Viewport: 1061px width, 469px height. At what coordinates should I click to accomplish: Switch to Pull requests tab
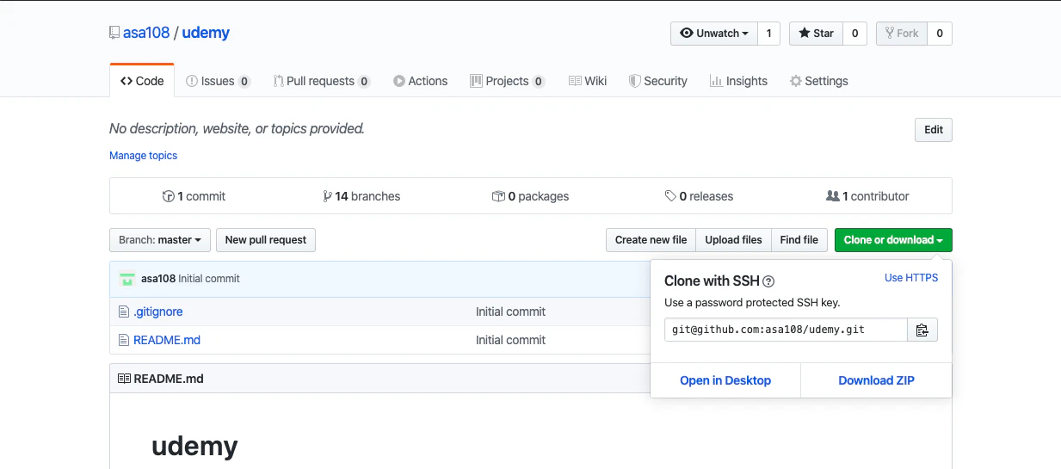tap(321, 81)
